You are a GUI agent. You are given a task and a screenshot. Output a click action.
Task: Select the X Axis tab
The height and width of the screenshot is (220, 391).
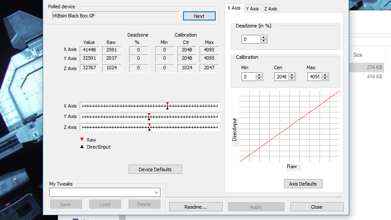(x=234, y=8)
